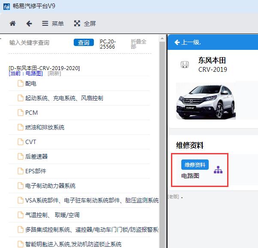Screen dimensions: 258x248
Task: Go back with 上一级 button
Action: coord(188,43)
